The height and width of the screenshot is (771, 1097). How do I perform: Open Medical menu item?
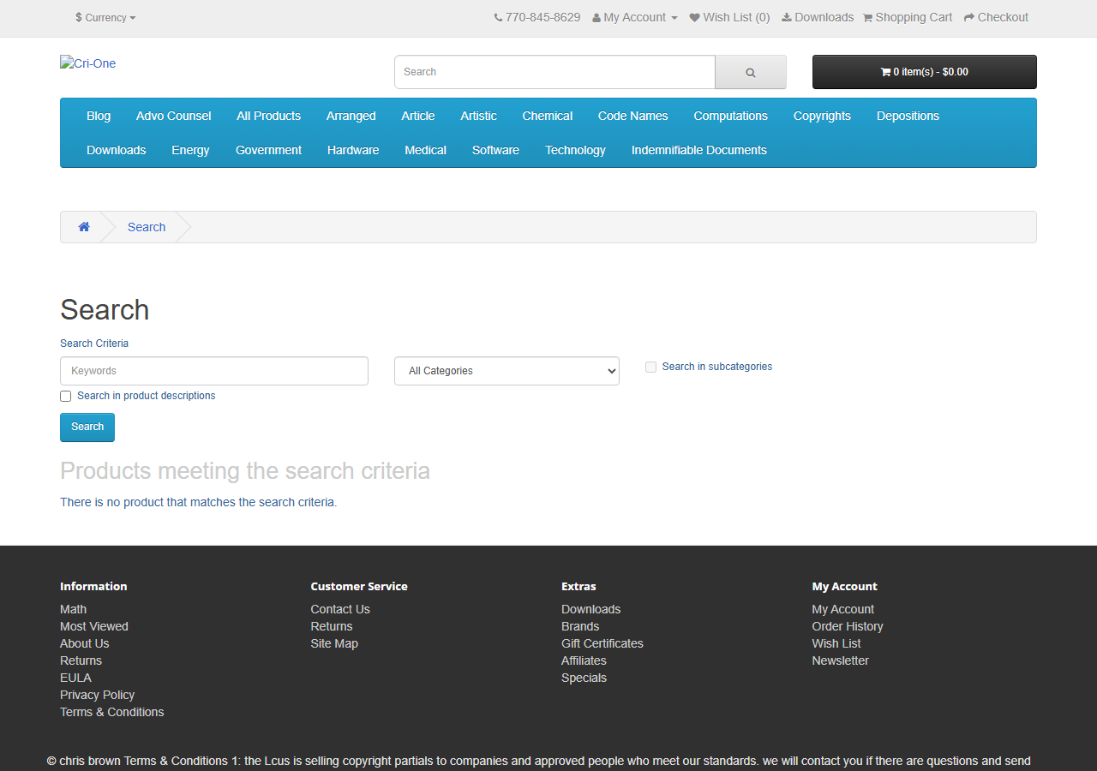[x=426, y=150]
